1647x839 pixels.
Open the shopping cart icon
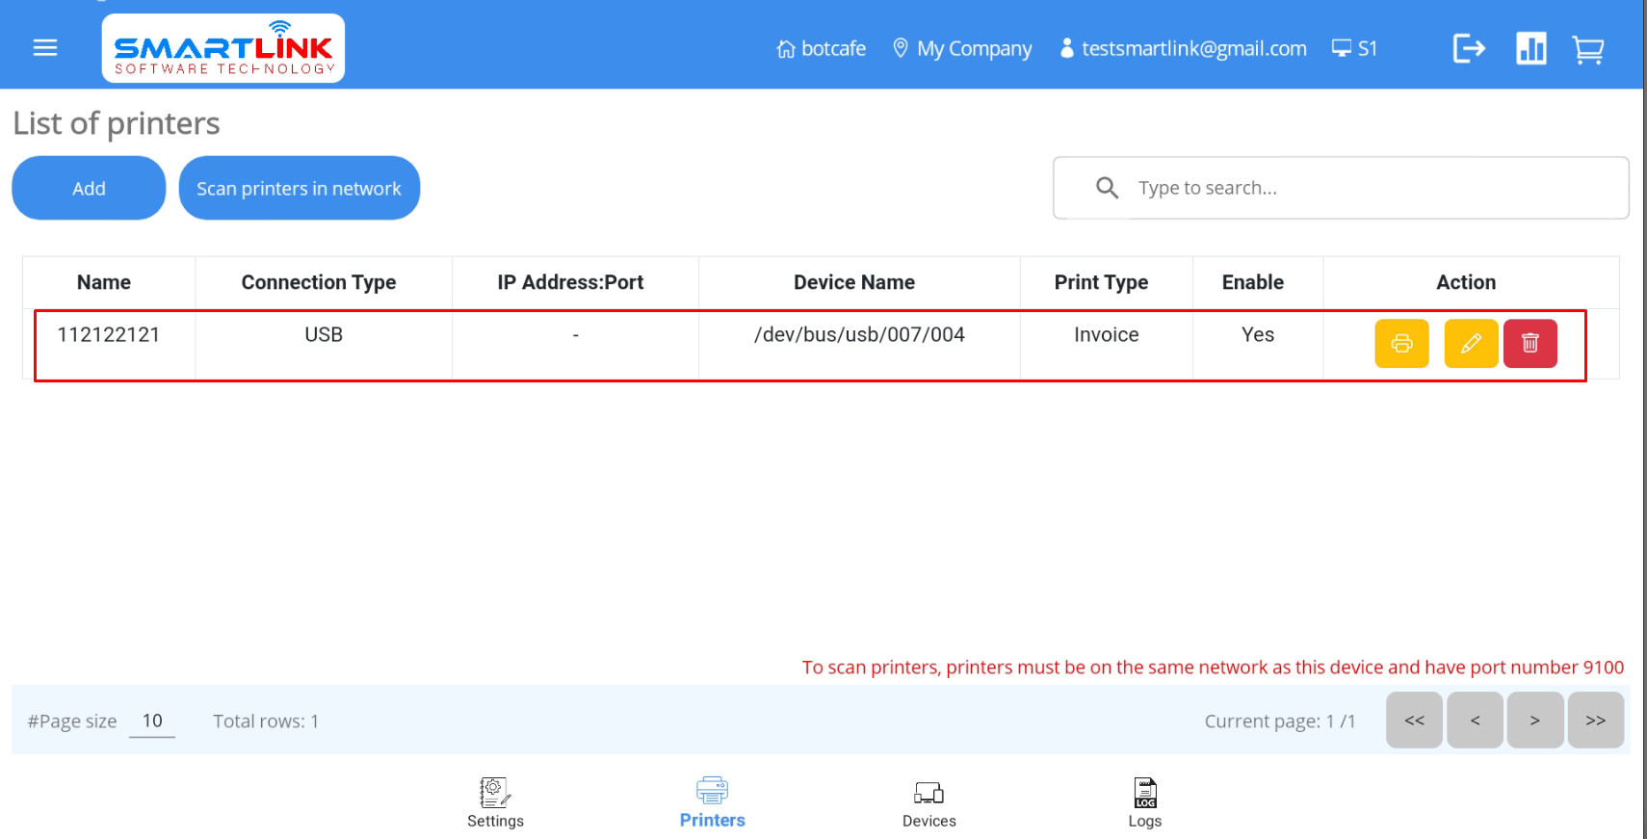pos(1587,49)
